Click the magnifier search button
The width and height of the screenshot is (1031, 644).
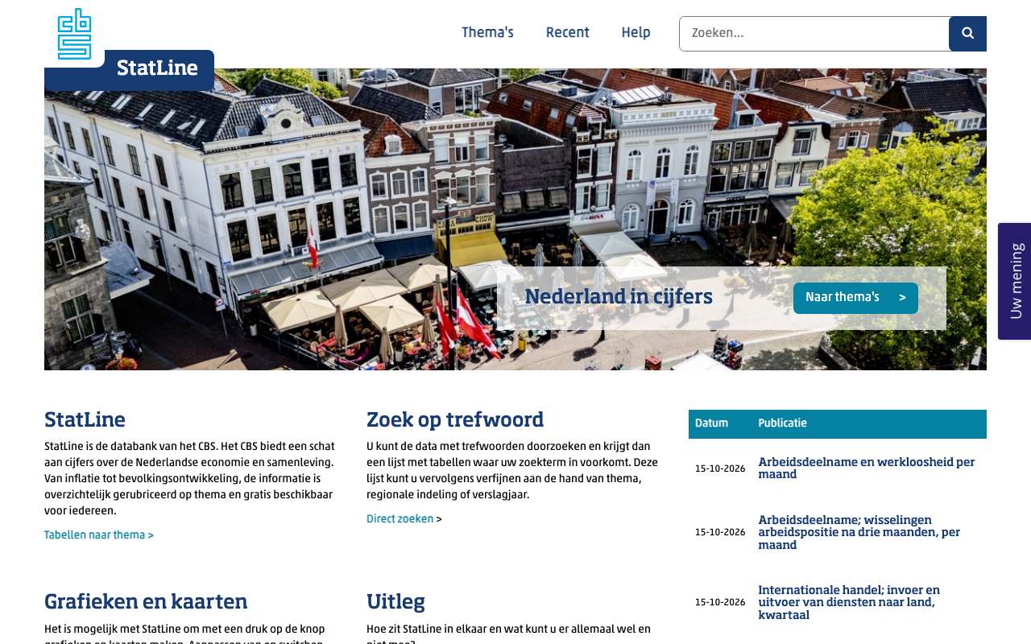click(x=967, y=34)
